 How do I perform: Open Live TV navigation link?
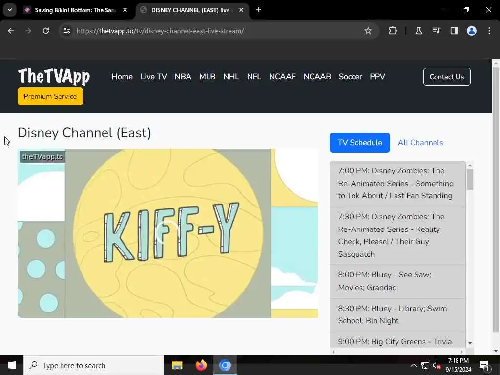click(x=154, y=77)
